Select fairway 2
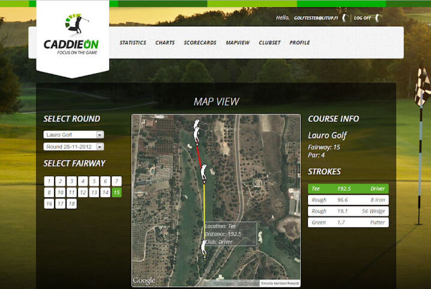The image size is (431, 289). point(61,181)
